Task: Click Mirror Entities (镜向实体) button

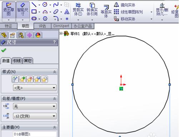Action: pos(125,5)
